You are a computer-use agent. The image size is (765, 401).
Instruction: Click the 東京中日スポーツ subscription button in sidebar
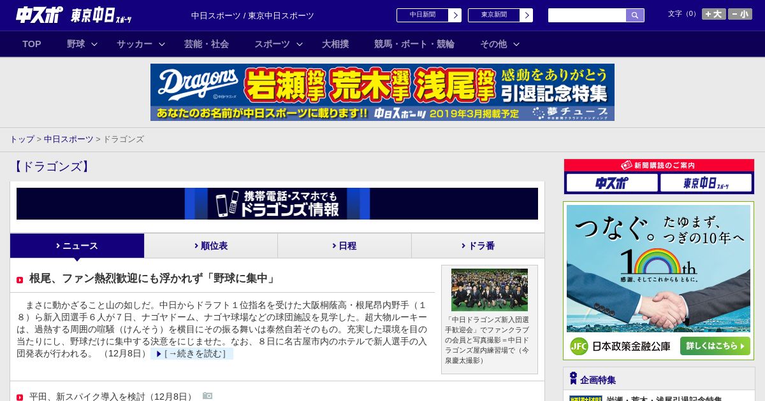pos(706,183)
